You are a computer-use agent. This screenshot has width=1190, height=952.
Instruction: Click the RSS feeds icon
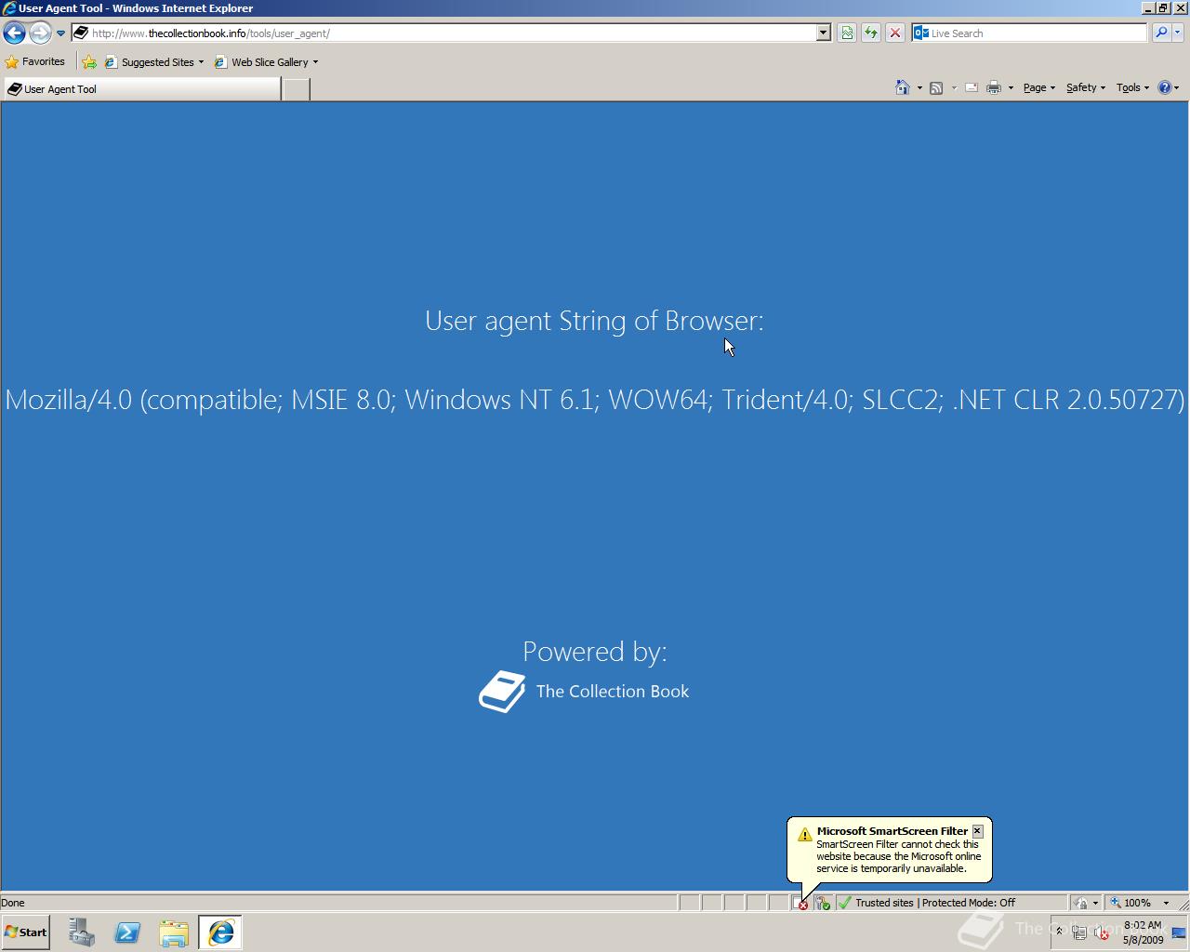936,87
